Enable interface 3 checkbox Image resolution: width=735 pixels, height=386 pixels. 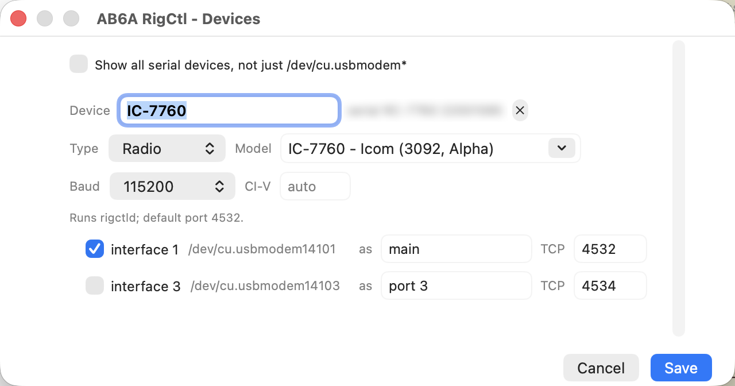tap(95, 285)
